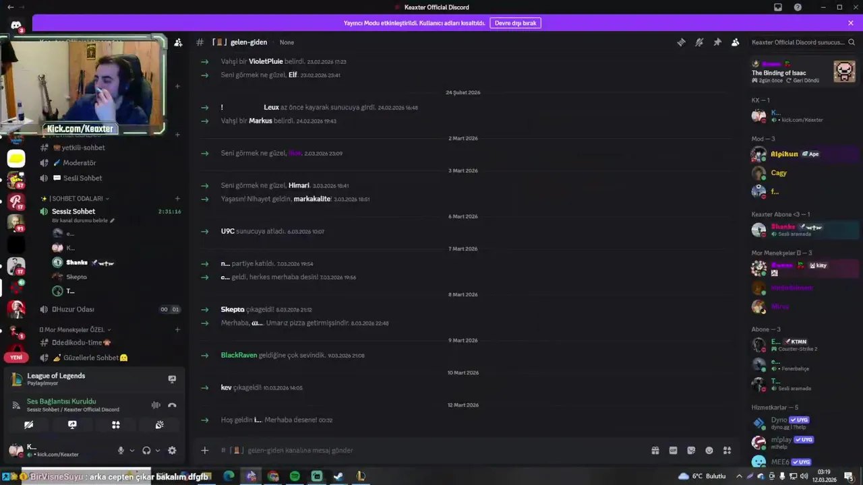Open Alpikun's profile in member list
The image size is (863, 485).
(x=804, y=154)
